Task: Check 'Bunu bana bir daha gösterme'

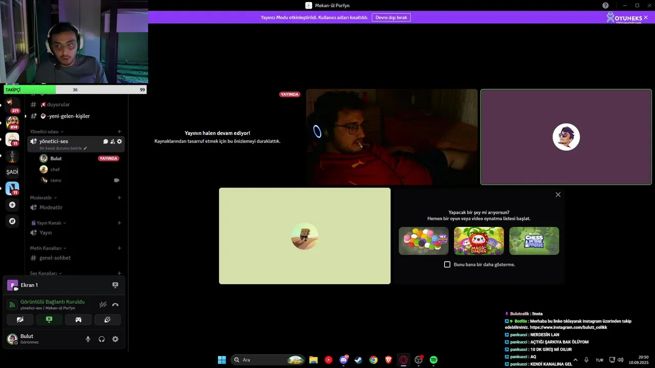Action: click(x=447, y=265)
